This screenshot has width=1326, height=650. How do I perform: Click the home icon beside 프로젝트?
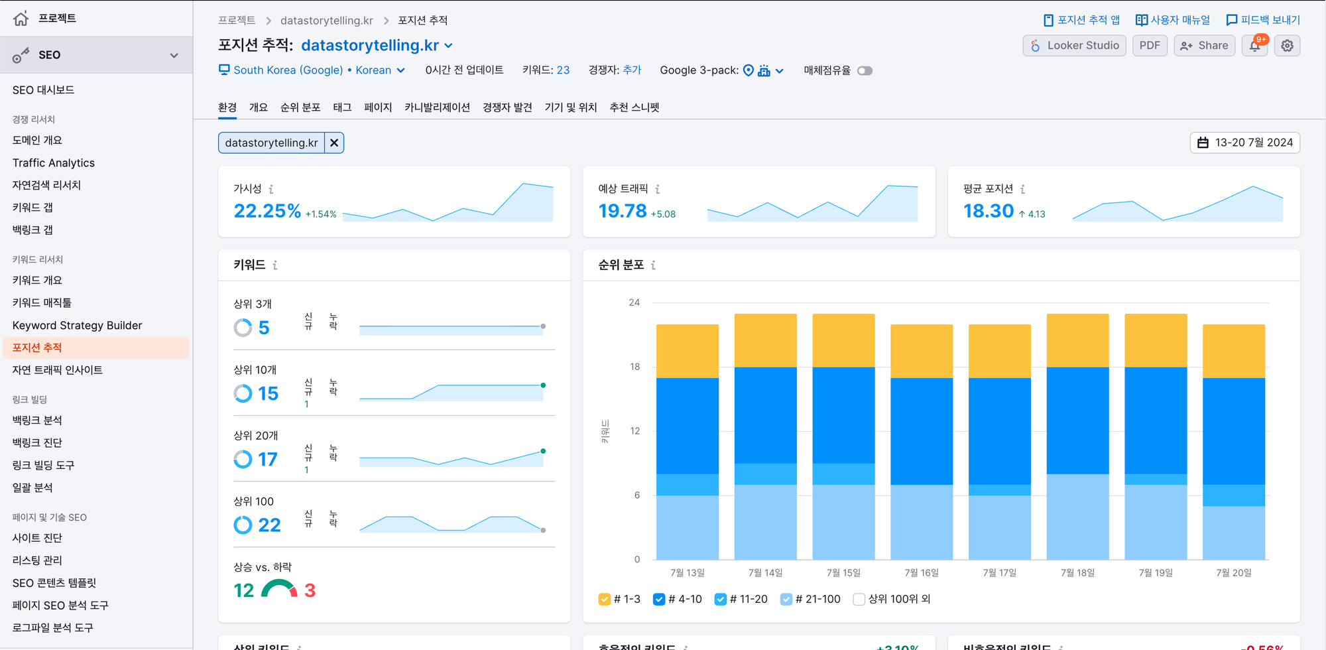click(x=21, y=19)
